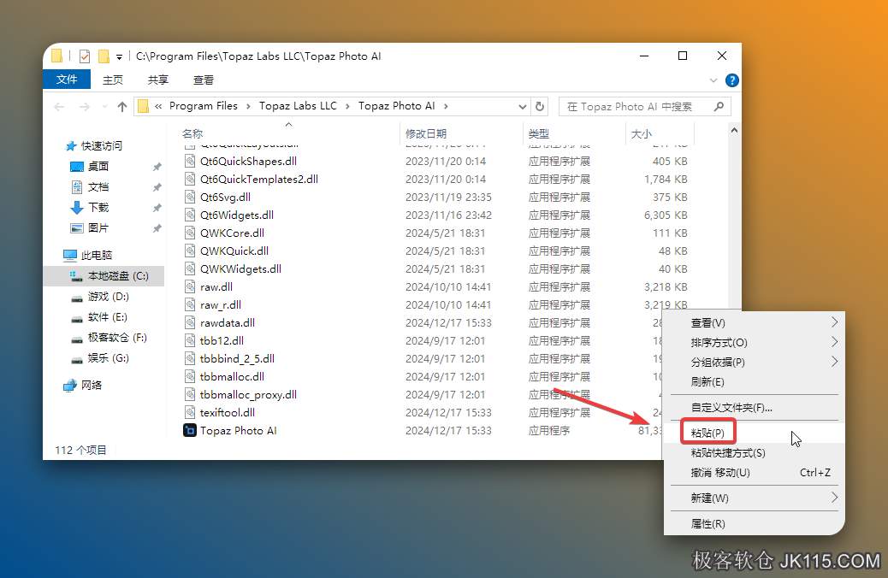Click the Topaz Photo AI application icon
This screenshot has height=578, width=888.
tap(190, 430)
